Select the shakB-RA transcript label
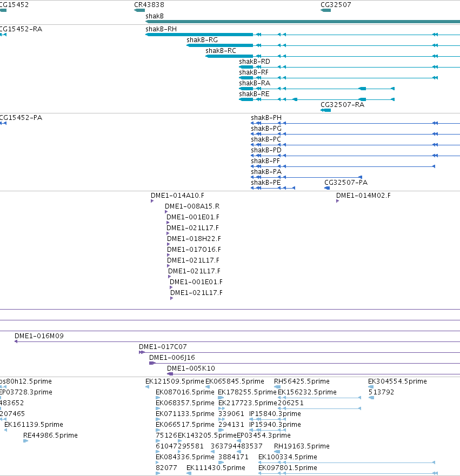 (255, 83)
